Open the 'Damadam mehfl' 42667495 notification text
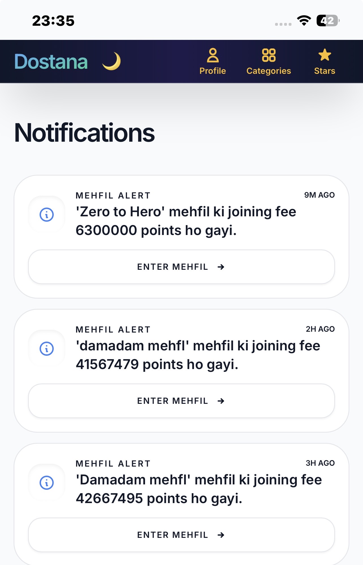The width and height of the screenshot is (363, 565). 199,489
